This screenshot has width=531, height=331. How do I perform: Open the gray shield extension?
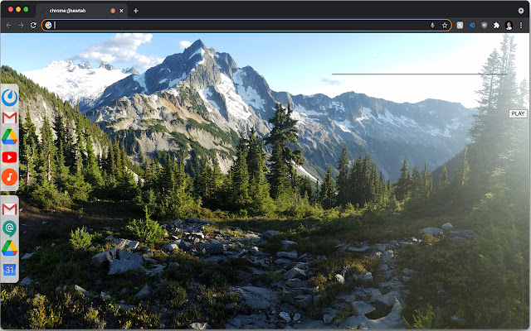(x=485, y=26)
